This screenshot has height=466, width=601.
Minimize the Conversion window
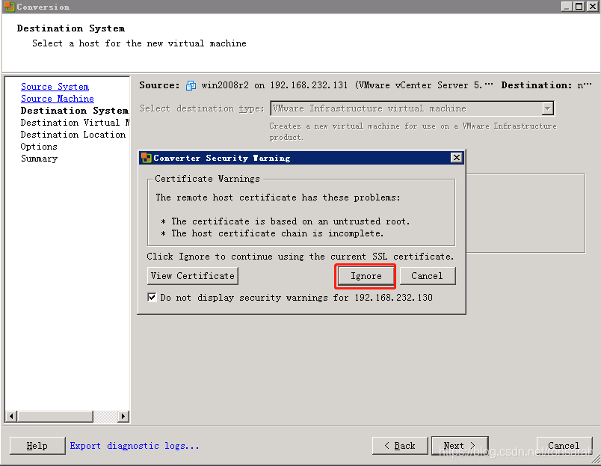567,7
